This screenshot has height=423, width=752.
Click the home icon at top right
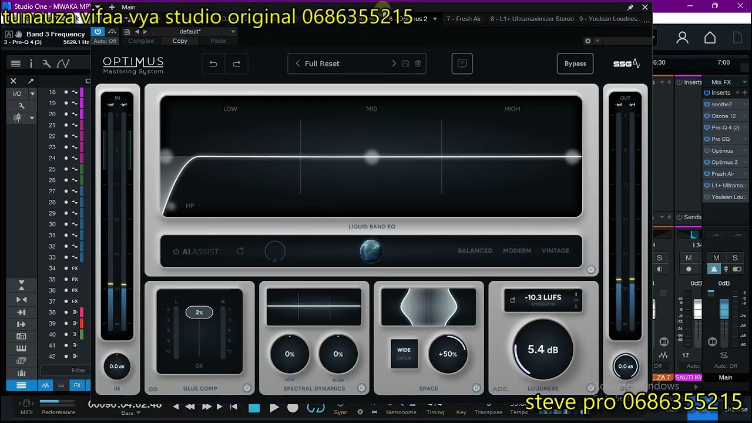pyautogui.click(x=710, y=38)
